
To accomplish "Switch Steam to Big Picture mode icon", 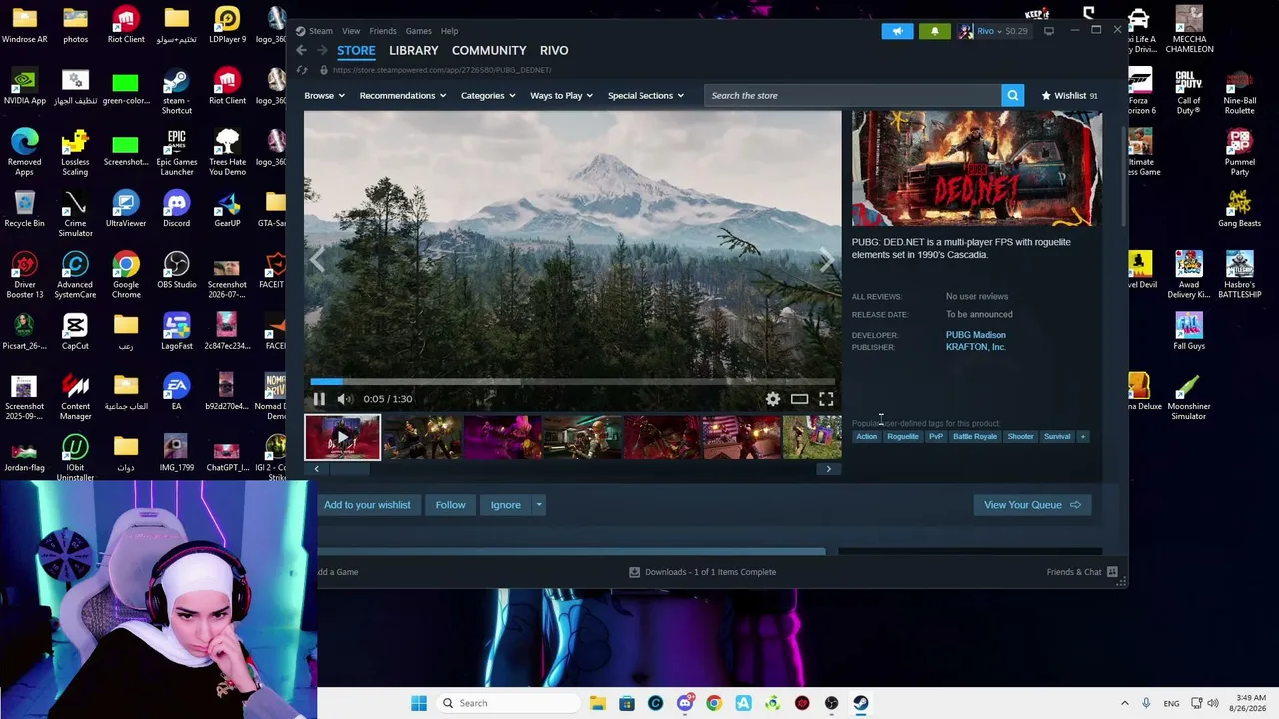I will (1049, 31).
